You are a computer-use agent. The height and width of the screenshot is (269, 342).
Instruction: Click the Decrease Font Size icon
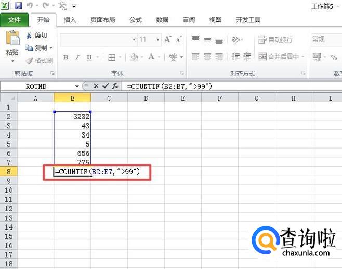coord(179,39)
